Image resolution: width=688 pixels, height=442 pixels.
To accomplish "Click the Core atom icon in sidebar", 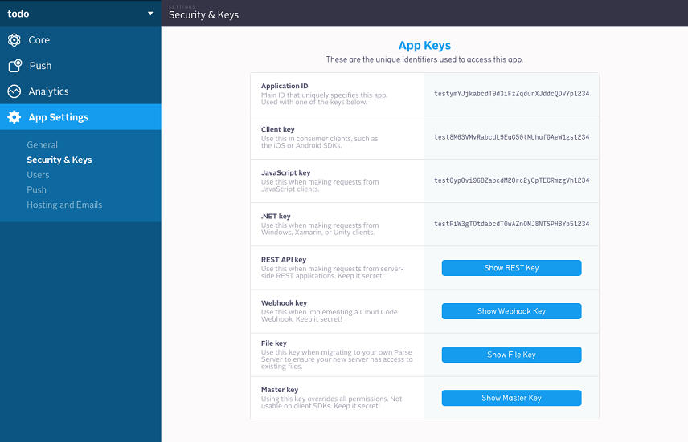I will click(14, 40).
